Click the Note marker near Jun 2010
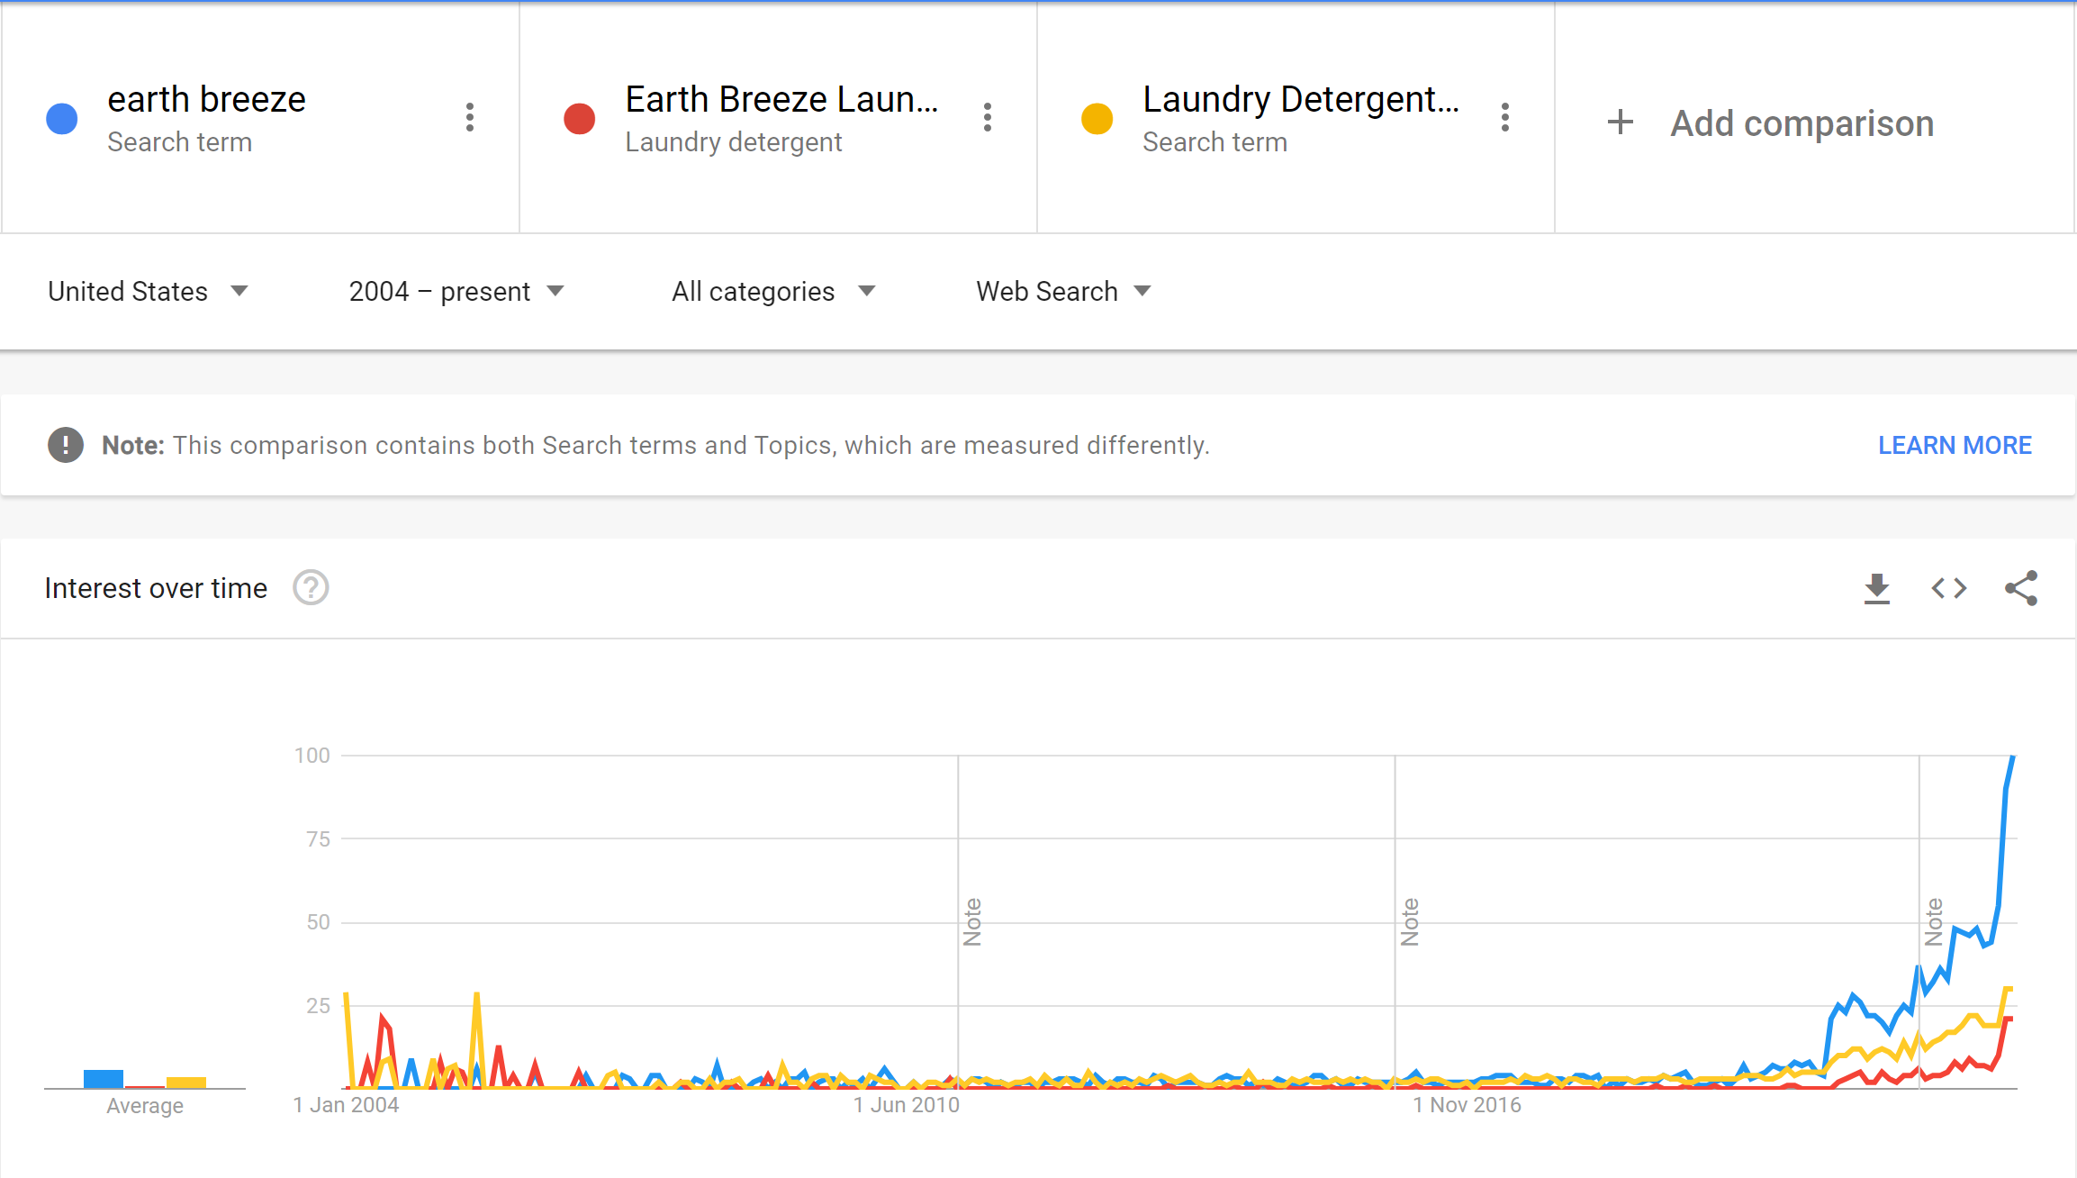 pyautogui.click(x=972, y=921)
